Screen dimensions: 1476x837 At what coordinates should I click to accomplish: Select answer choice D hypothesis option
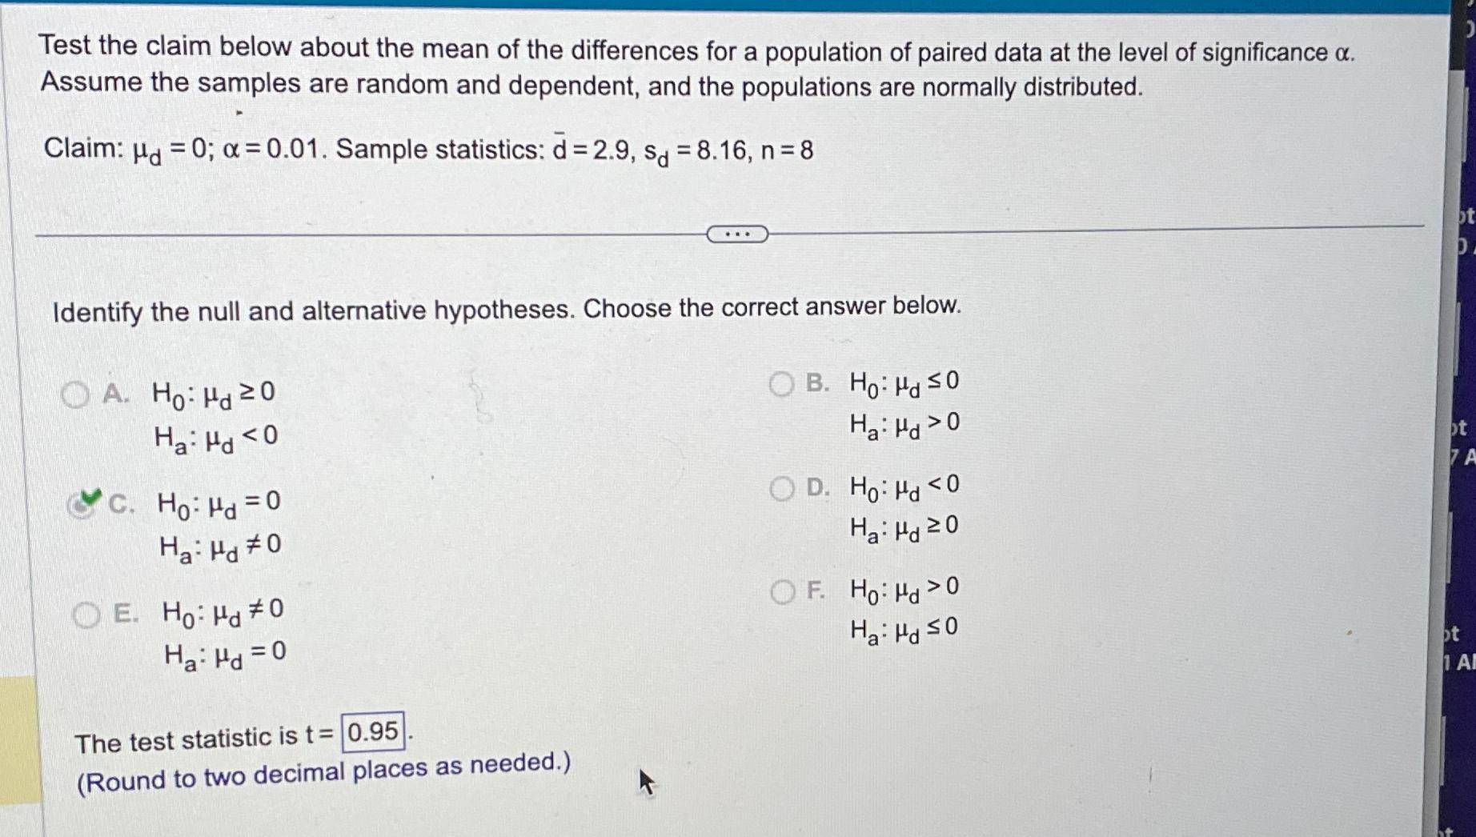(x=780, y=488)
